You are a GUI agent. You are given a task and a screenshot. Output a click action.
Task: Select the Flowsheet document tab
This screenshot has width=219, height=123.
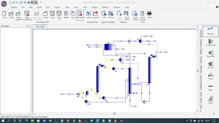click(x=40, y=27)
